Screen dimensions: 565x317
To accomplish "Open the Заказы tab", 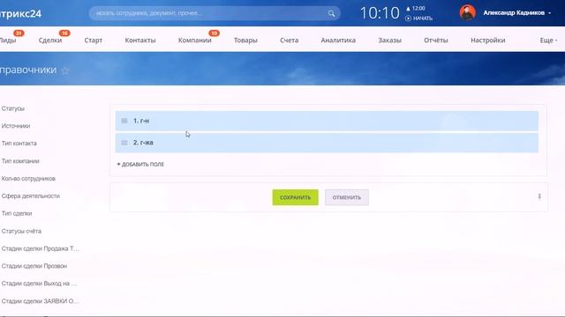I will coord(389,41).
